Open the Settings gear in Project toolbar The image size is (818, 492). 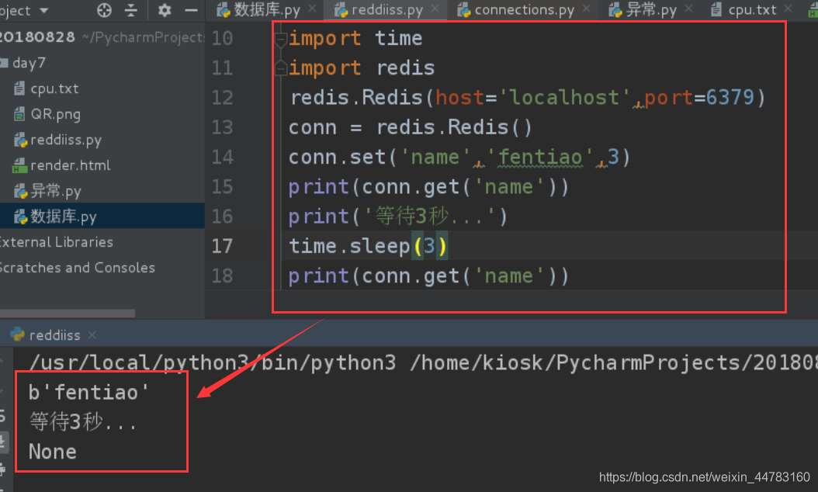[x=164, y=10]
